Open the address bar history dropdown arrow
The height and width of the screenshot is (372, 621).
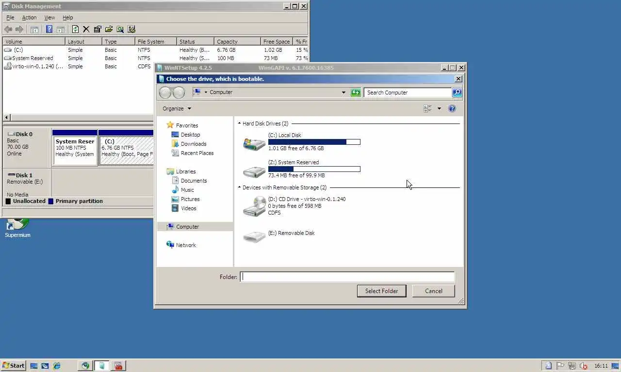343,93
